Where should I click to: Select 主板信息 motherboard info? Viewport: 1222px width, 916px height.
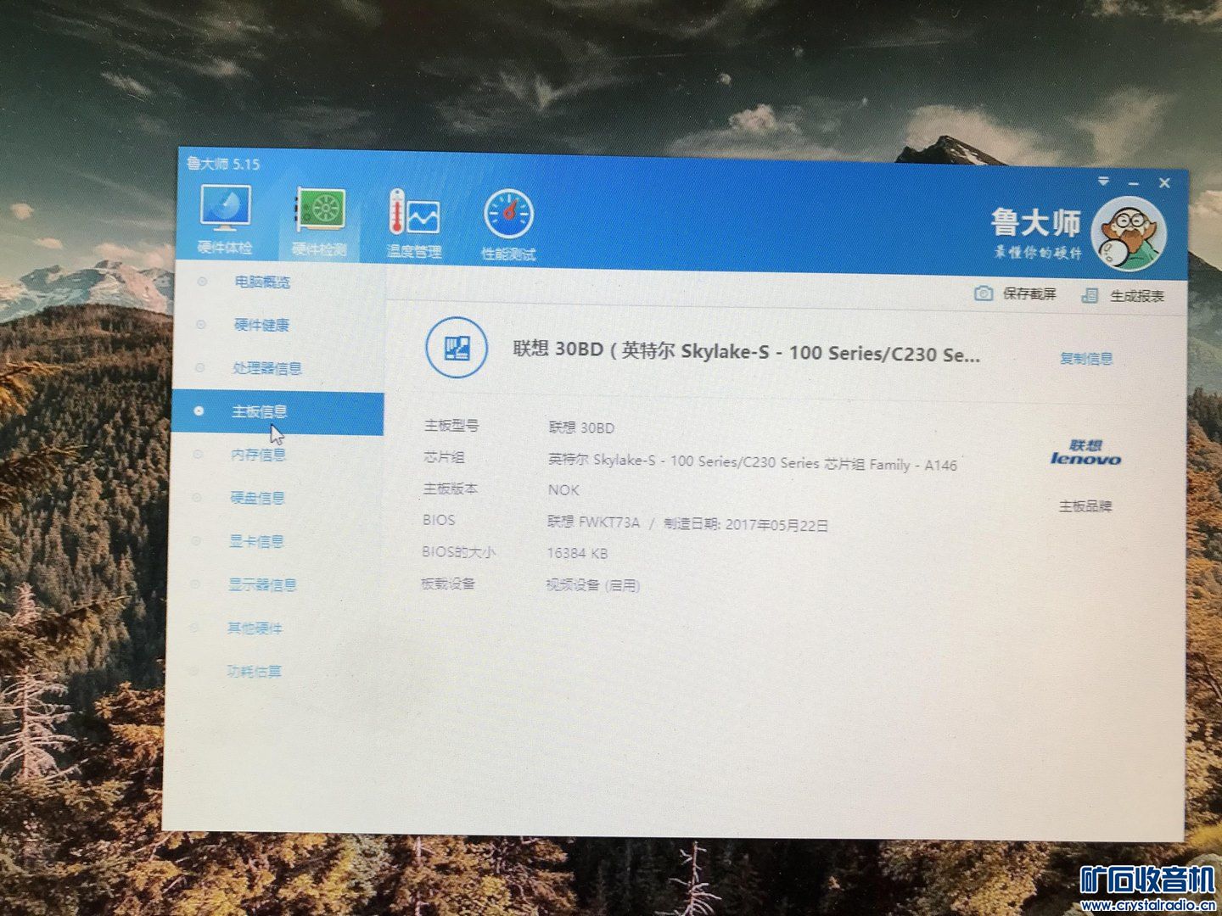click(277, 413)
